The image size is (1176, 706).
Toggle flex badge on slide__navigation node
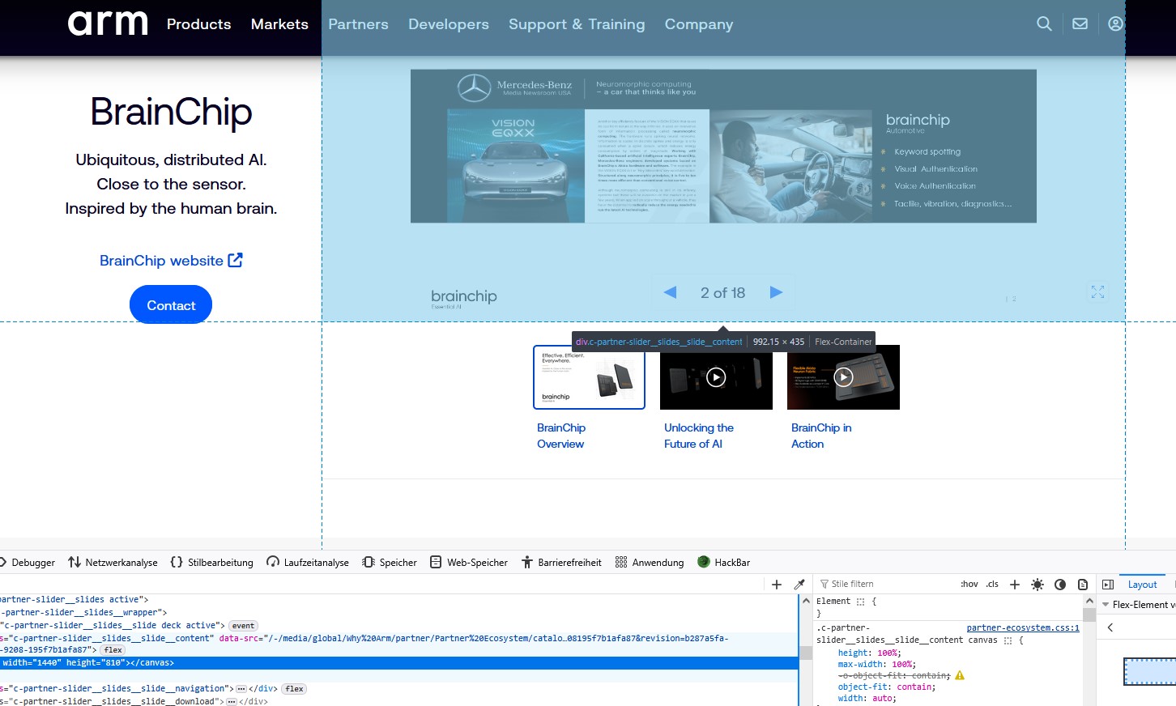point(295,689)
